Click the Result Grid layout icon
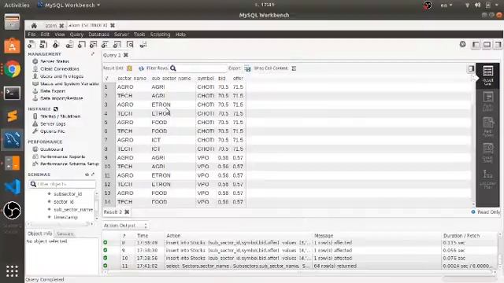 pyautogui.click(x=129, y=68)
